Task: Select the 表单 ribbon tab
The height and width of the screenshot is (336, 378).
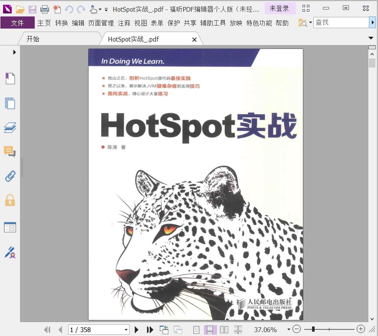Action: (x=157, y=23)
